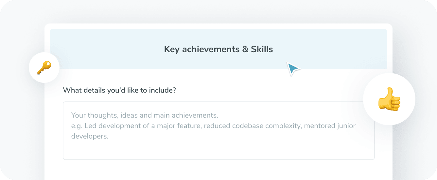Click the "What details you'd like to include?" label

[119, 90]
